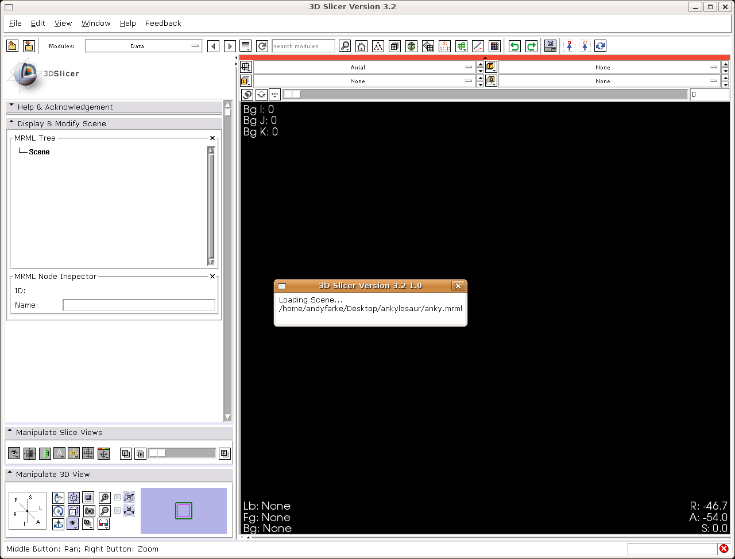This screenshot has width=735, height=559.
Task: Open the Help menu
Action: 128,23
